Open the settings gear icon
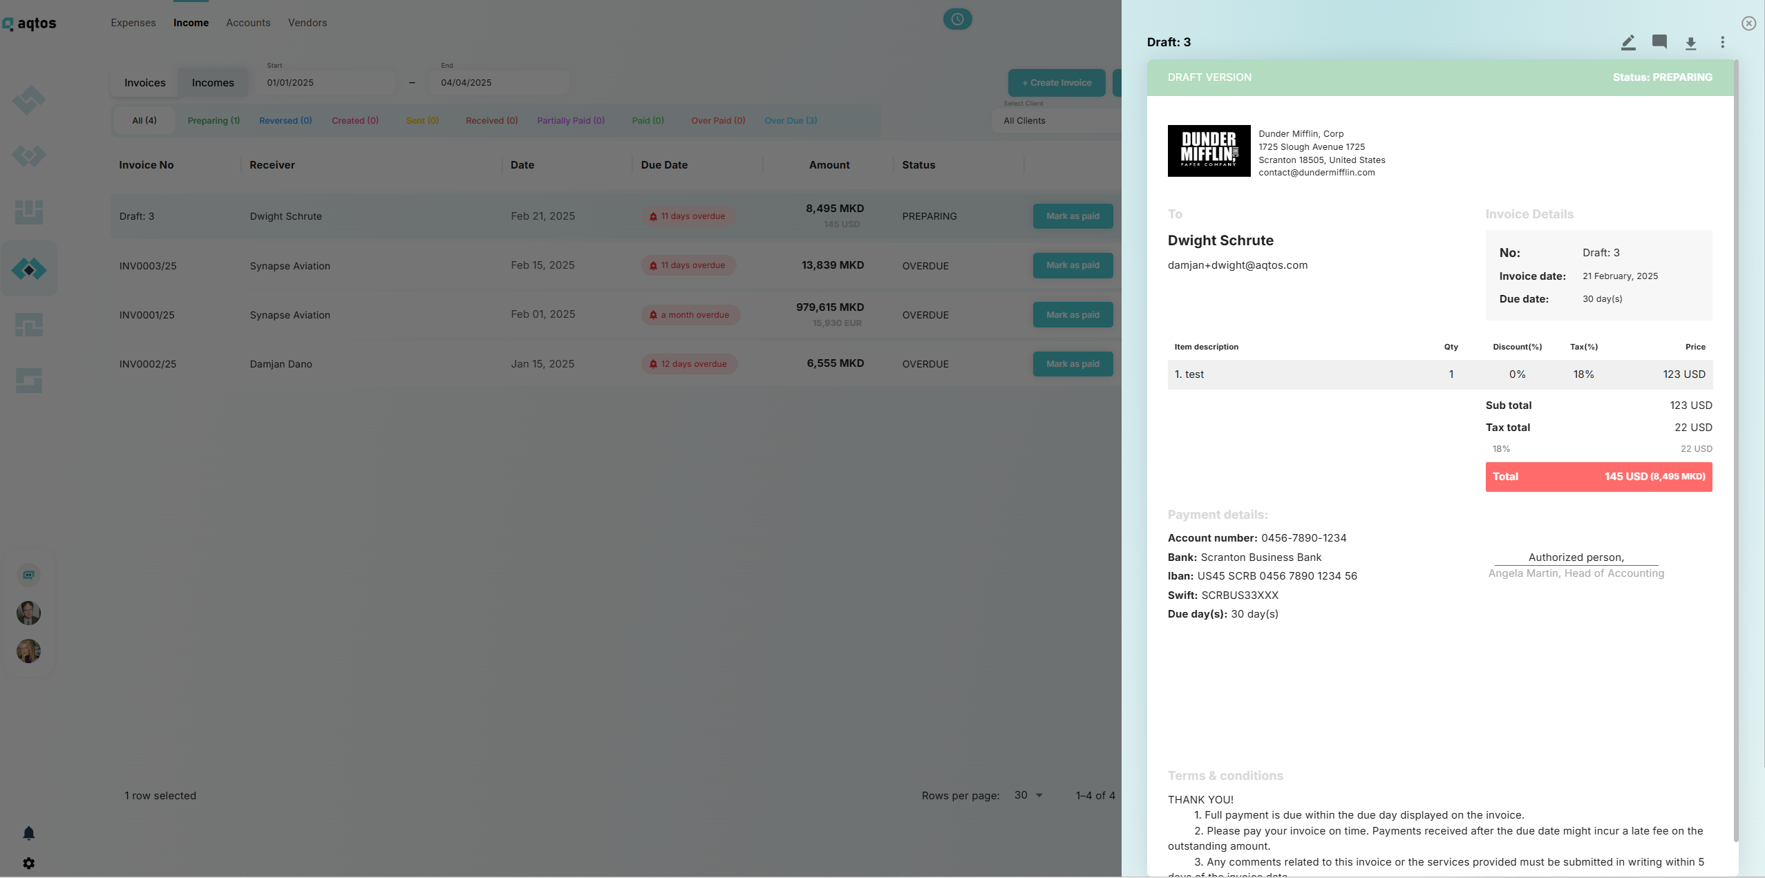Viewport: 1765px width, 878px height. [x=28, y=863]
